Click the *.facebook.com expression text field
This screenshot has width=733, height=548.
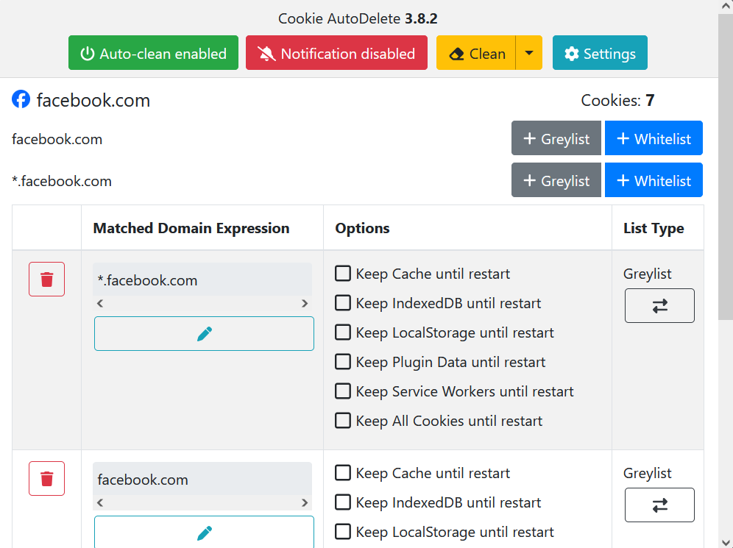point(202,280)
